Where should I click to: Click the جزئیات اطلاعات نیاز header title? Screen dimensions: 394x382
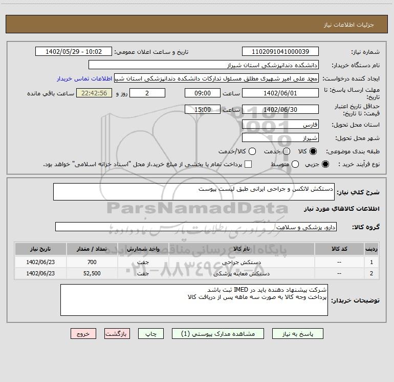click(x=349, y=25)
